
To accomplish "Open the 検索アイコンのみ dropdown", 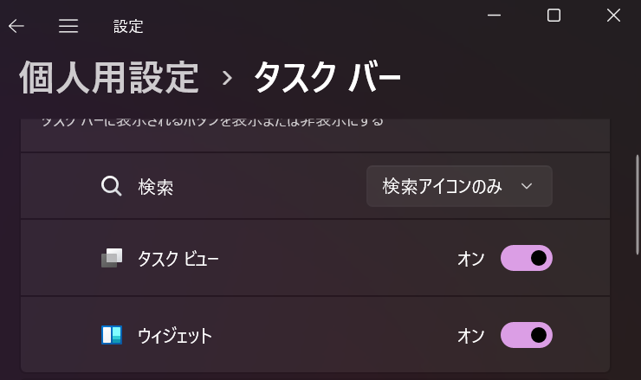I will (x=459, y=186).
